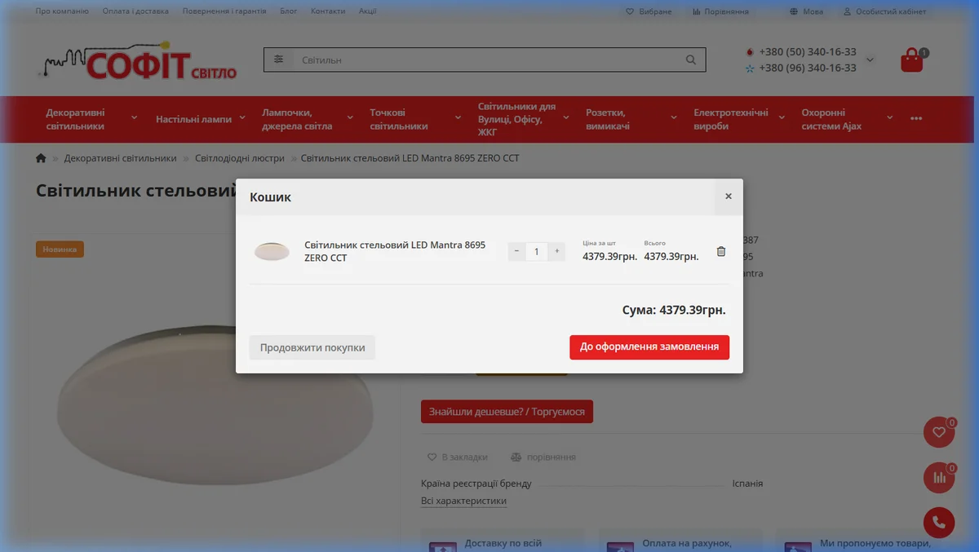Click the floating heart wishlist button
This screenshot has width=979, height=552.
coord(938,432)
